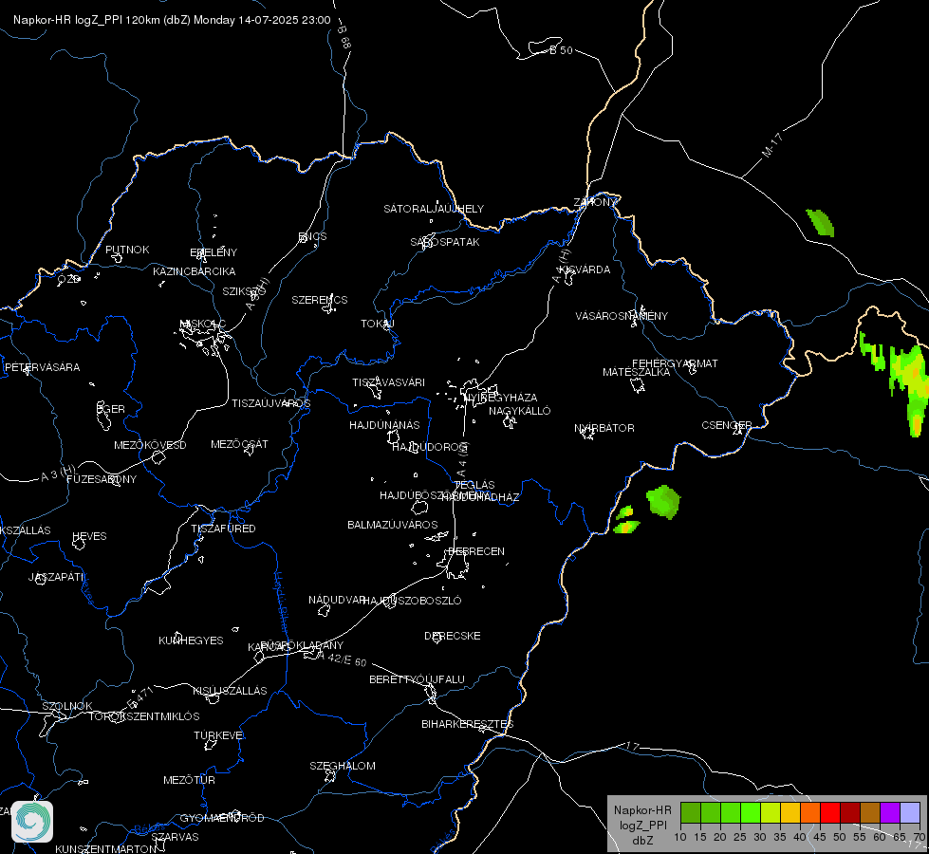Click the KISVARDA town label
Viewport: 929px width, 854px height.
585,269
